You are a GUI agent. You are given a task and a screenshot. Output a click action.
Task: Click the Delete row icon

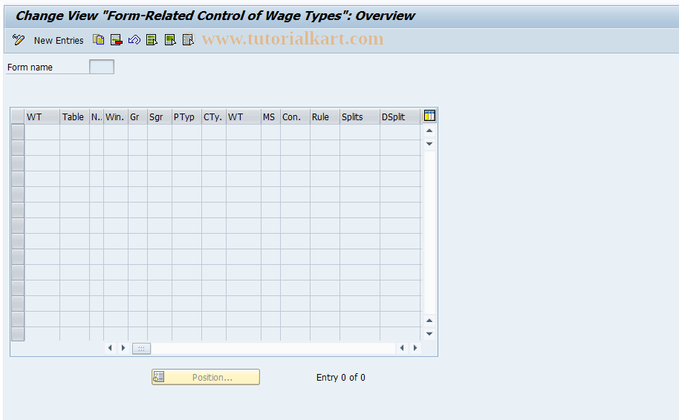pos(117,40)
